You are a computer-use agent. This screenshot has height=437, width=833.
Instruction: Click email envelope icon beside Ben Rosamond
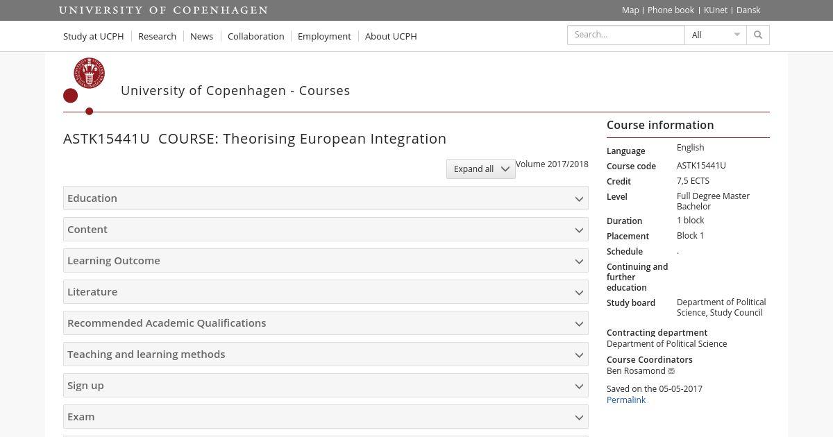671,371
